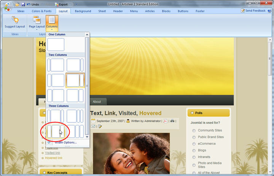Click the Send Feedback icon button
This screenshot has width=274, height=176.
click(244, 11)
